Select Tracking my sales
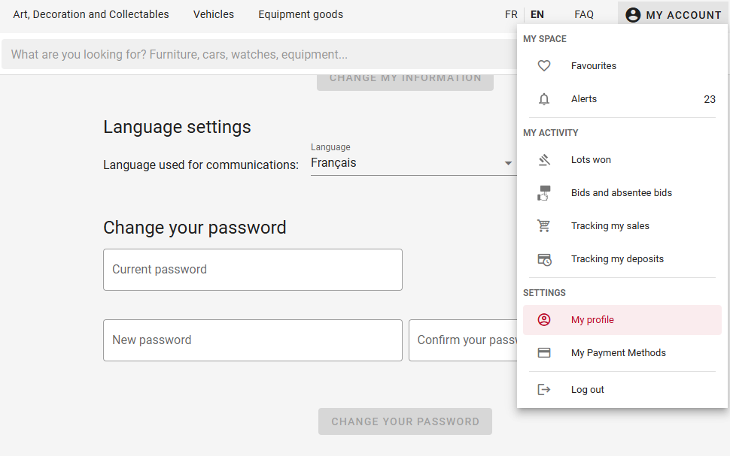 [x=622, y=226]
